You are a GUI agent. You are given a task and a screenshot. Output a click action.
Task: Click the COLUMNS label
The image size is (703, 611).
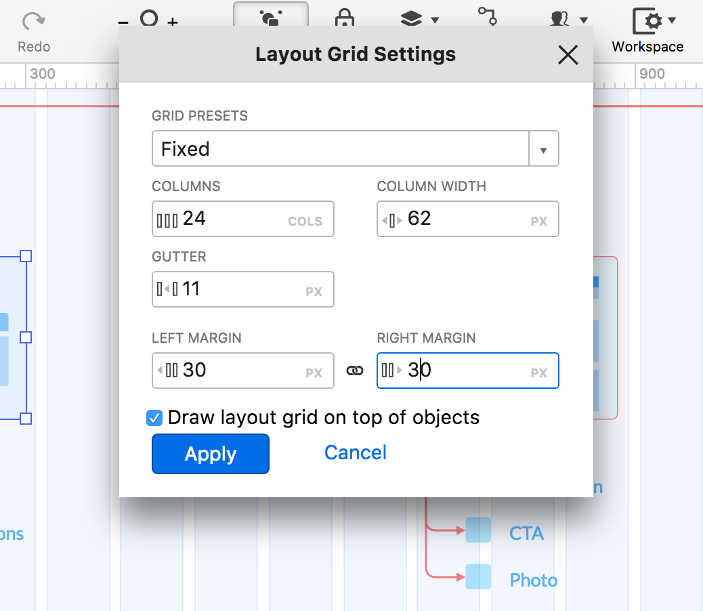click(x=186, y=186)
